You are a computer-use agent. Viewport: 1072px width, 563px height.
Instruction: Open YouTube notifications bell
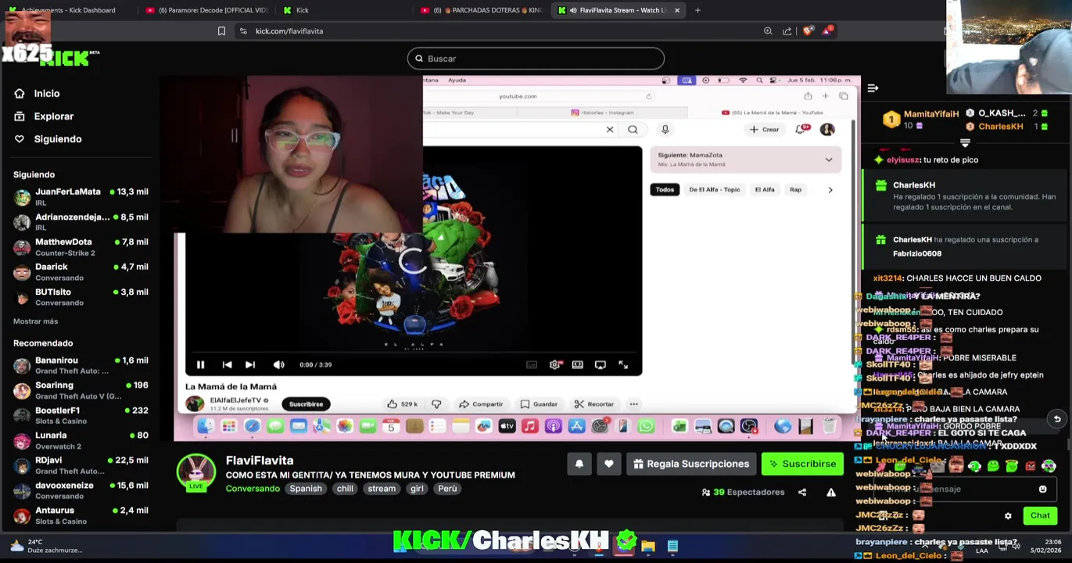[x=801, y=129]
